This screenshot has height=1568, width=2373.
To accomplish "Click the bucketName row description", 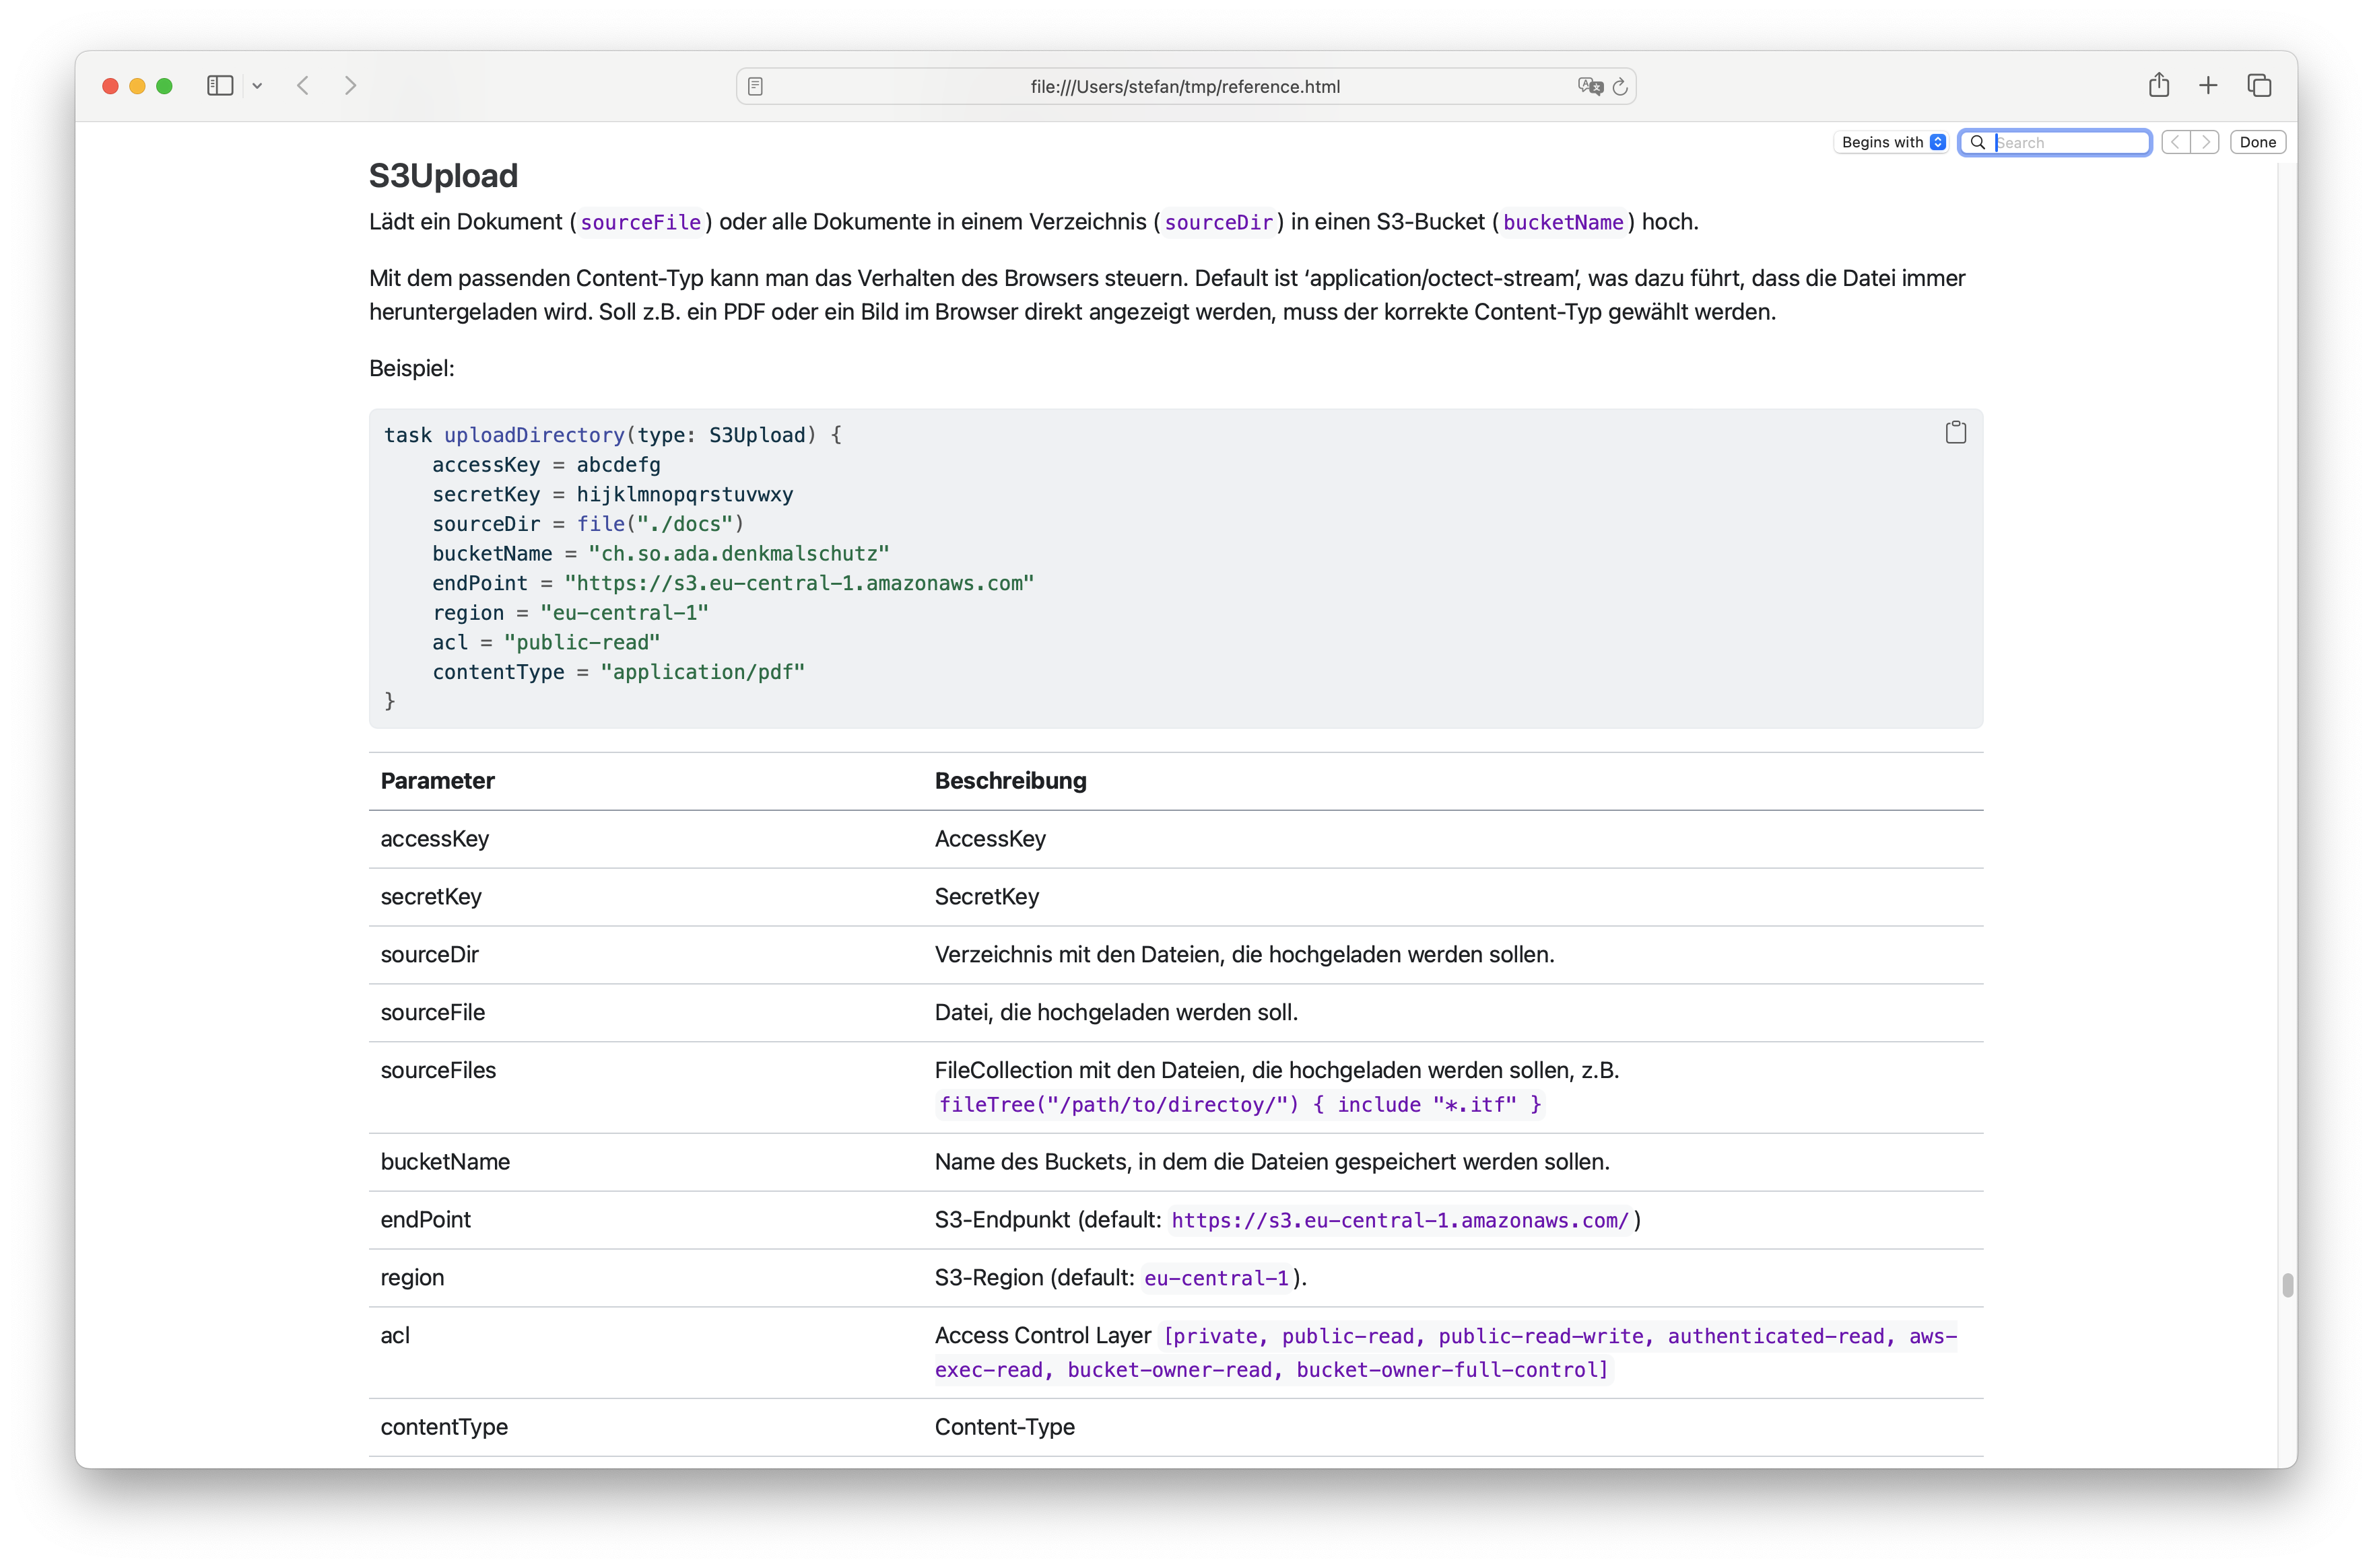I will (1271, 1162).
